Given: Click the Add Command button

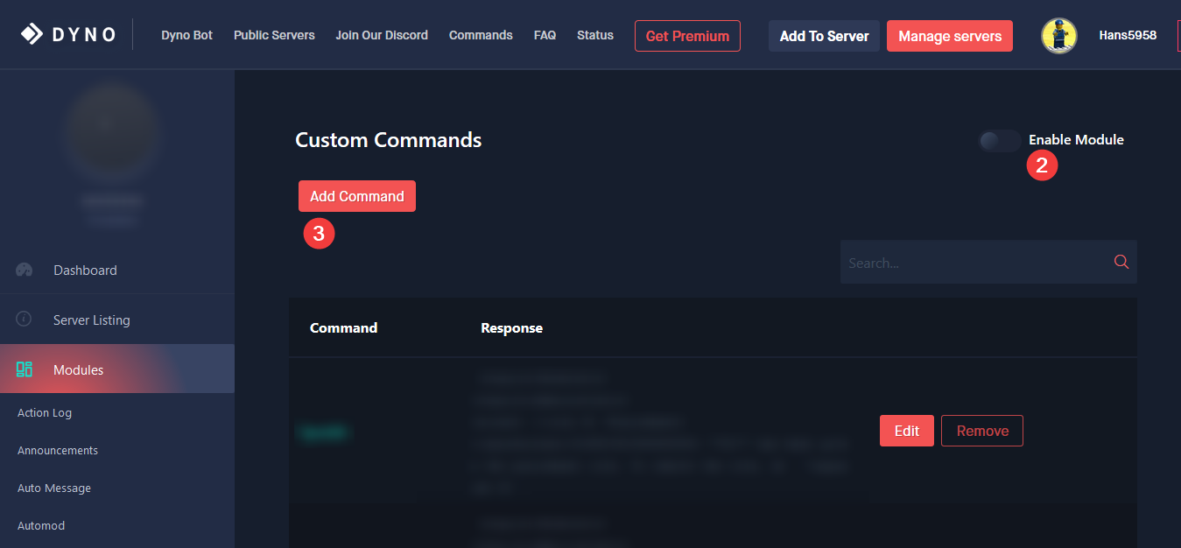Looking at the screenshot, I should [x=357, y=196].
